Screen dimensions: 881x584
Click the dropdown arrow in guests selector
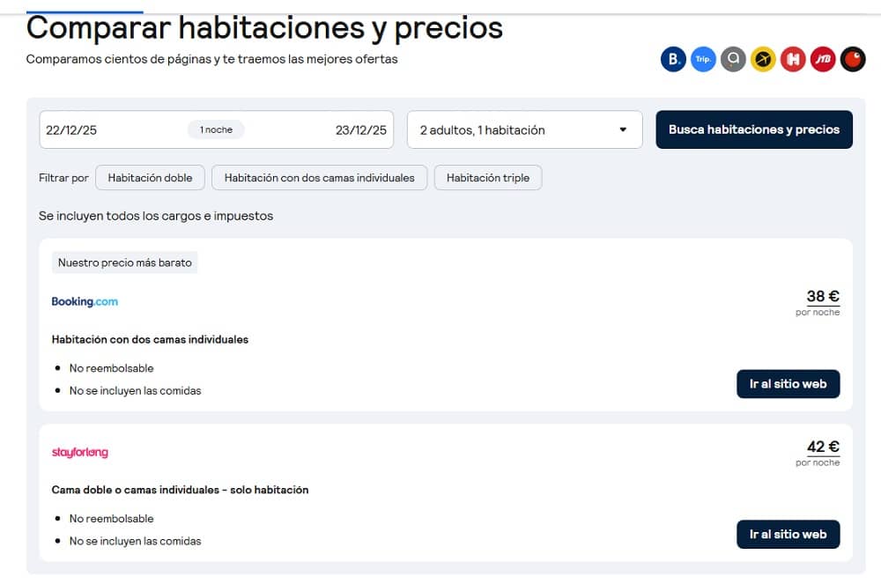pos(623,129)
